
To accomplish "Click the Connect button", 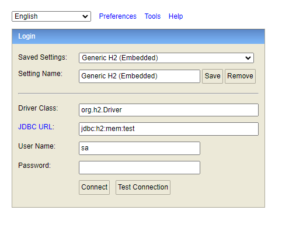I will pyautogui.click(x=94, y=187).
